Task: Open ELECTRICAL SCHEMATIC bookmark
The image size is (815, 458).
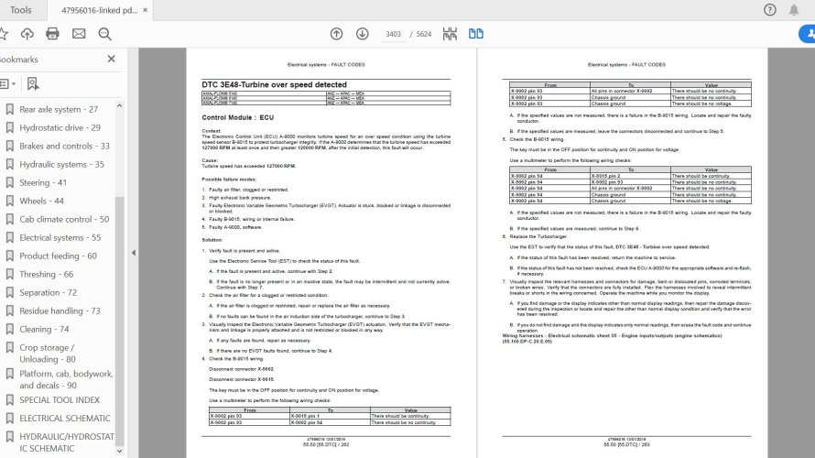Action: [x=65, y=418]
